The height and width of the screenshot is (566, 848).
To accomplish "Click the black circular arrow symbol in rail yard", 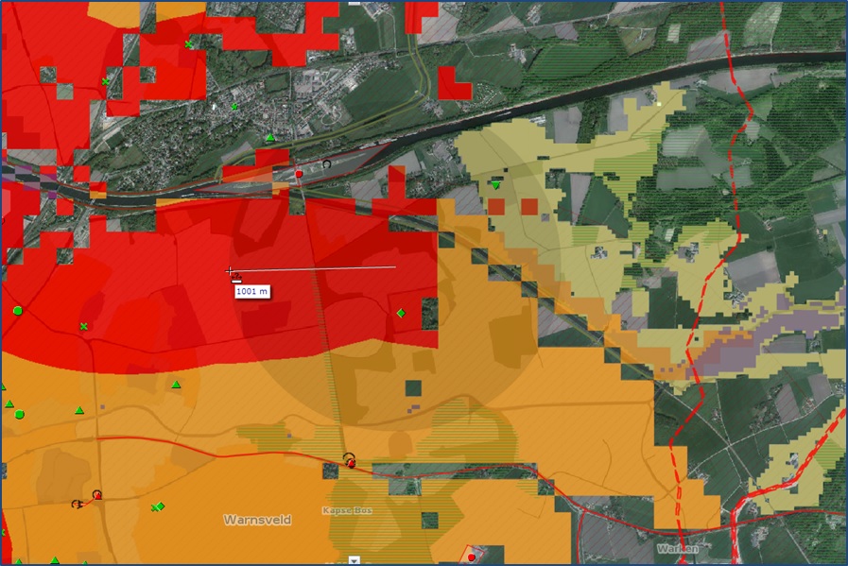I will point(327,163).
